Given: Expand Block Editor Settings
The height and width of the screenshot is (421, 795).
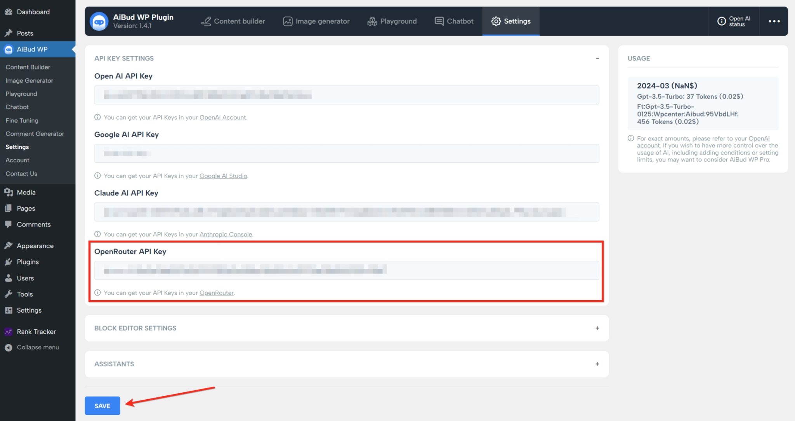Looking at the screenshot, I should [x=597, y=328].
